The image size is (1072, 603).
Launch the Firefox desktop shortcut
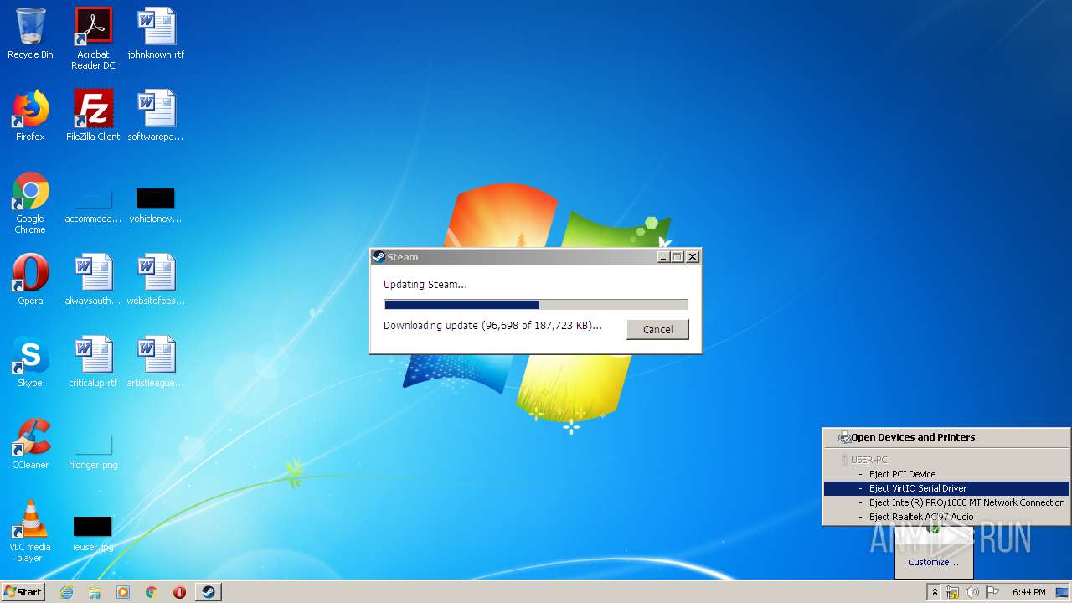[30, 116]
